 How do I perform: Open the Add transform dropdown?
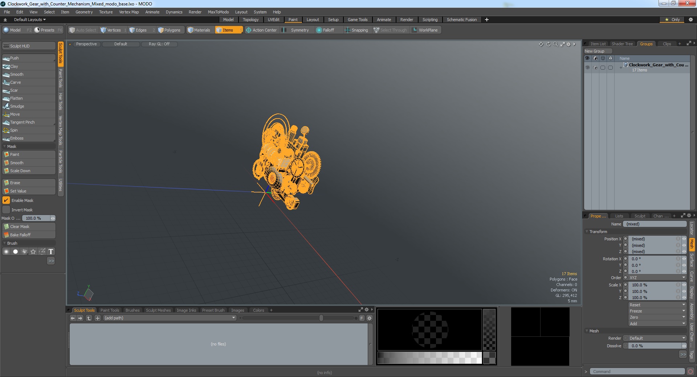pyautogui.click(x=657, y=324)
